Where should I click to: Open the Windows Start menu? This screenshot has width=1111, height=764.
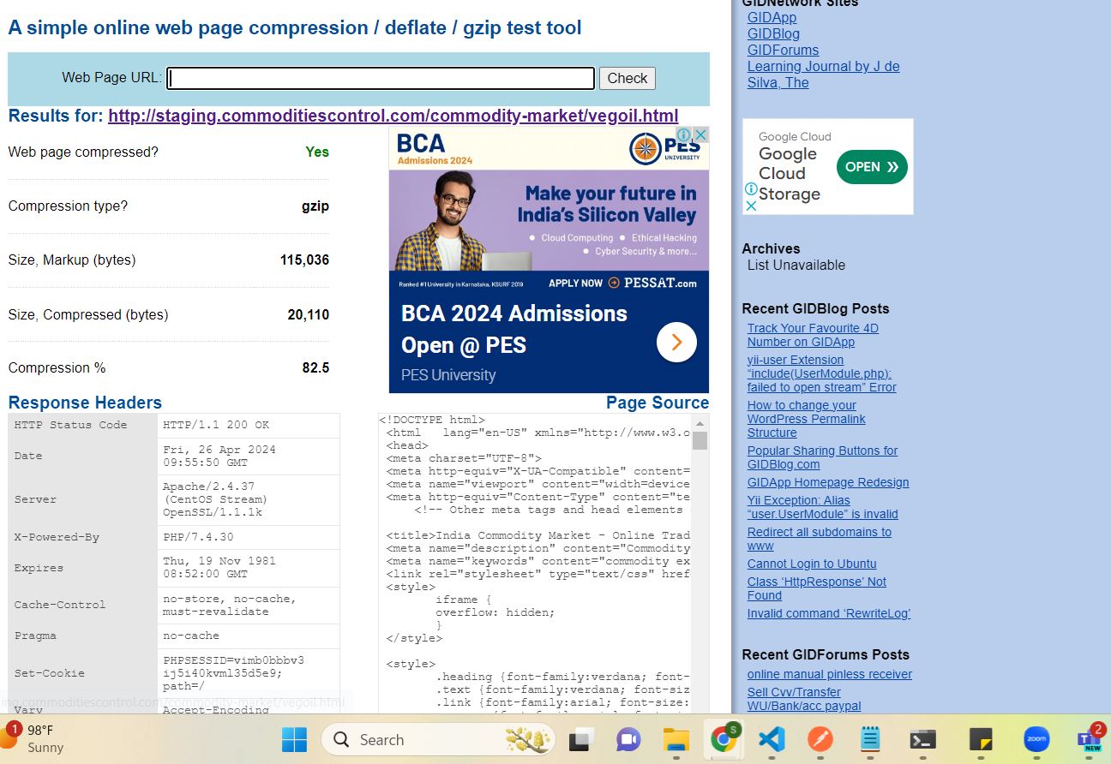pyautogui.click(x=294, y=739)
